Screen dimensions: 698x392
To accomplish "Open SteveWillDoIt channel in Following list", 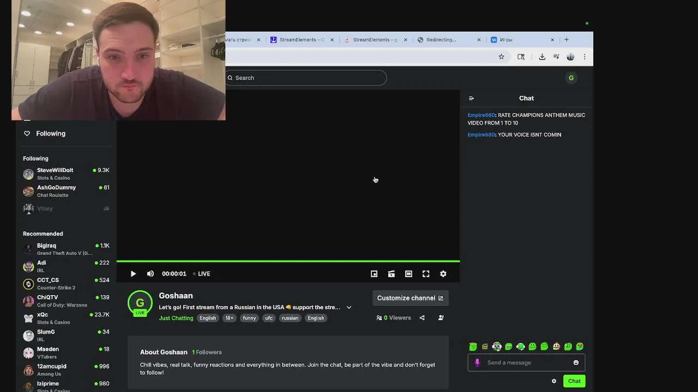I will click(x=66, y=174).
